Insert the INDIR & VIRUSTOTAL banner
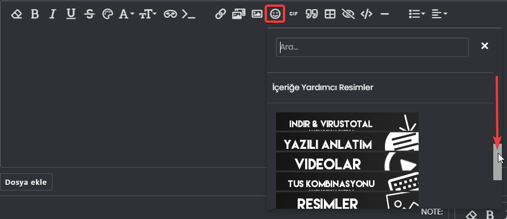This screenshot has width=507, height=219. (x=347, y=121)
